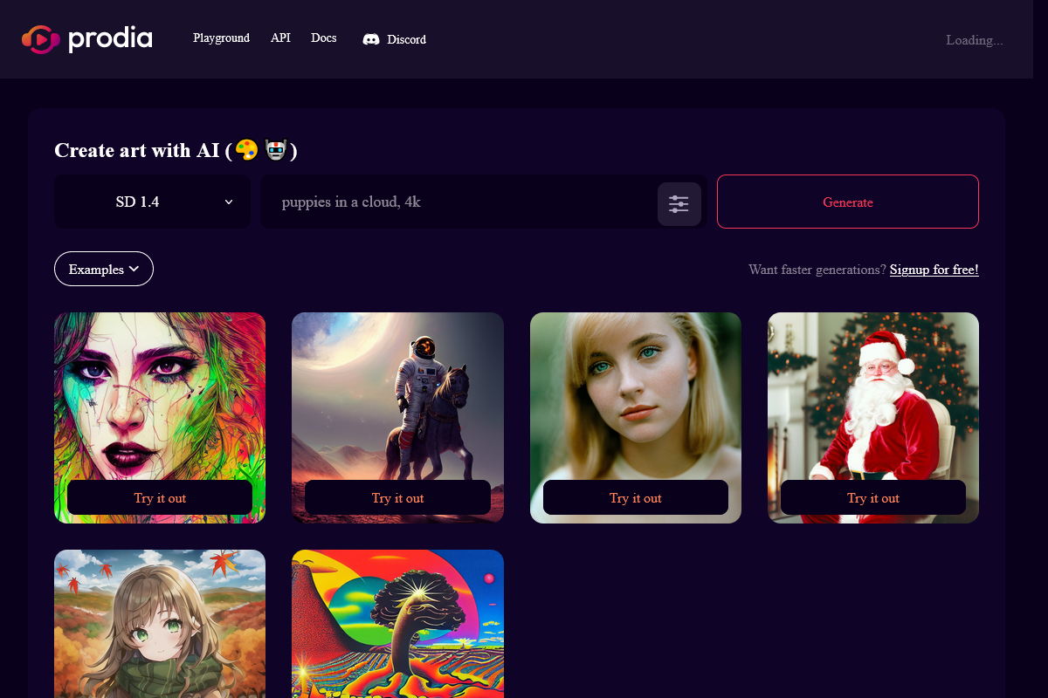Open the Playground menu item
This screenshot has height=698, width=1048.
[221, 38]
